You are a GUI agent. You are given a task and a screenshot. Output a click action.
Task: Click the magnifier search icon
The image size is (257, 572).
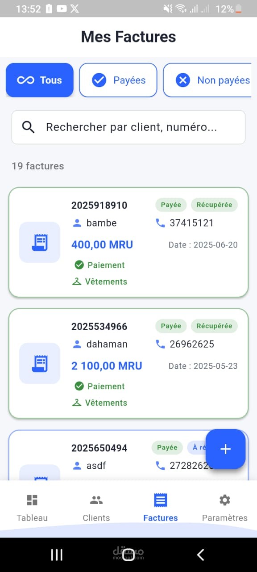[29, 127]
